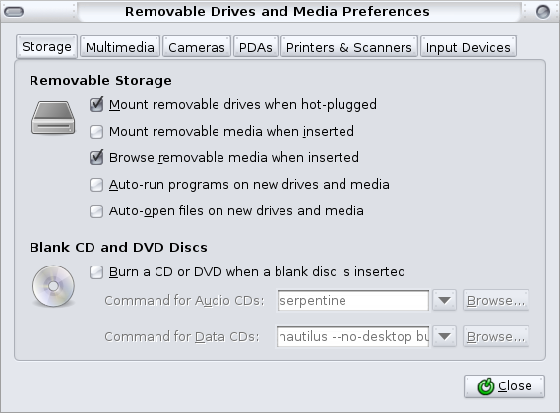The width and height of the screenshot is (560, 413).
Task: Check Burn a CD or DVD option
Action: [96, 272]
